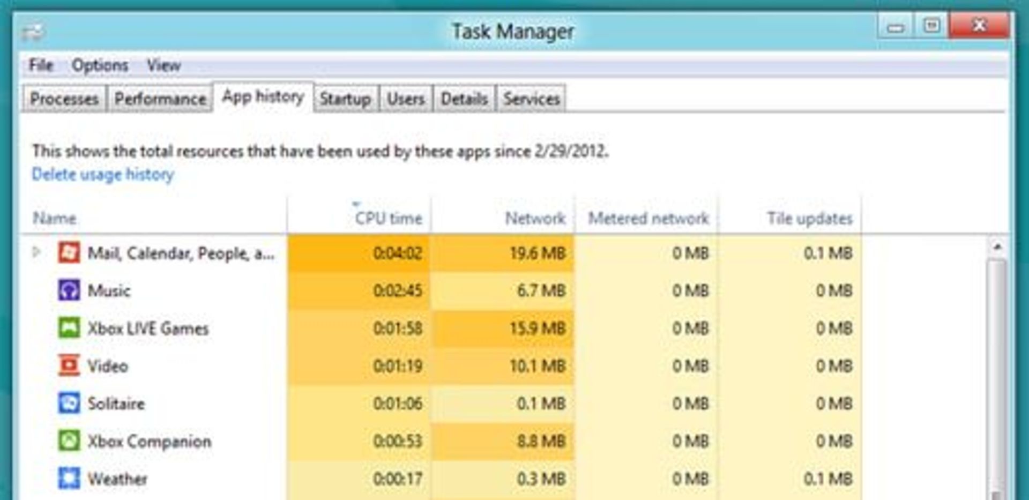
Task: Select the App history tab
Action: tap(263, 96)
